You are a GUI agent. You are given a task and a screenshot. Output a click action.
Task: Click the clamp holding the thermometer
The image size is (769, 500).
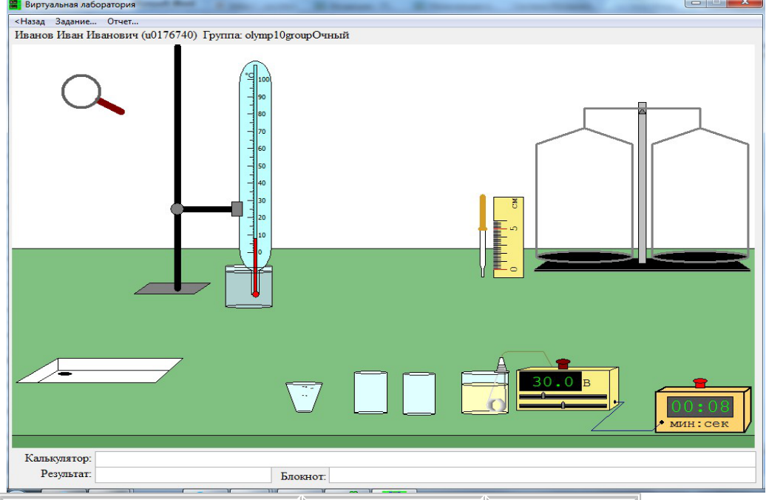[x=237, y=209]
